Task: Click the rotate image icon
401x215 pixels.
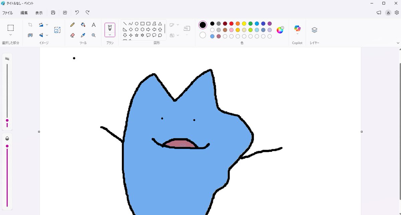Action: [41, 25]
